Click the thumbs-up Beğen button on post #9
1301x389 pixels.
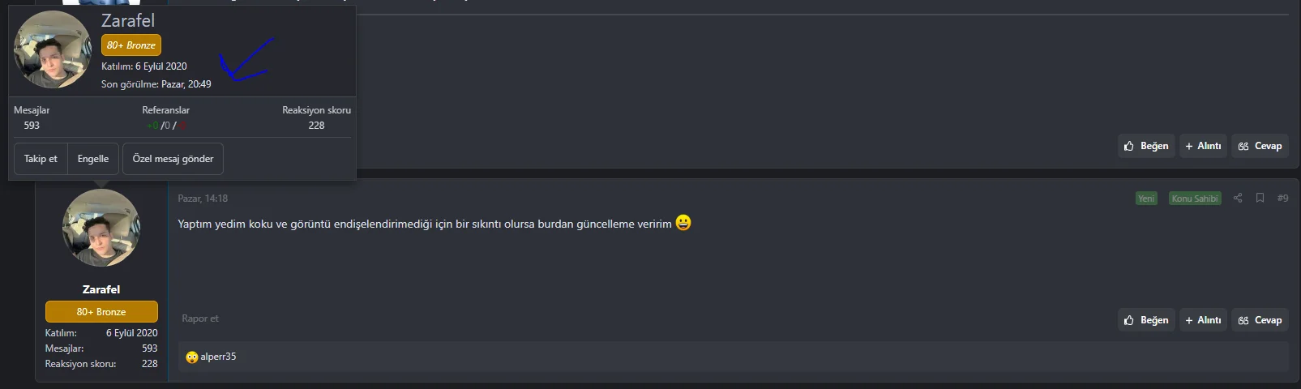pos(1146,320)
